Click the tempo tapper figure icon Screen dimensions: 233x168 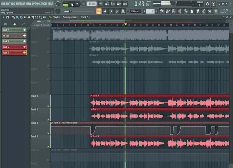pos(204,11)
